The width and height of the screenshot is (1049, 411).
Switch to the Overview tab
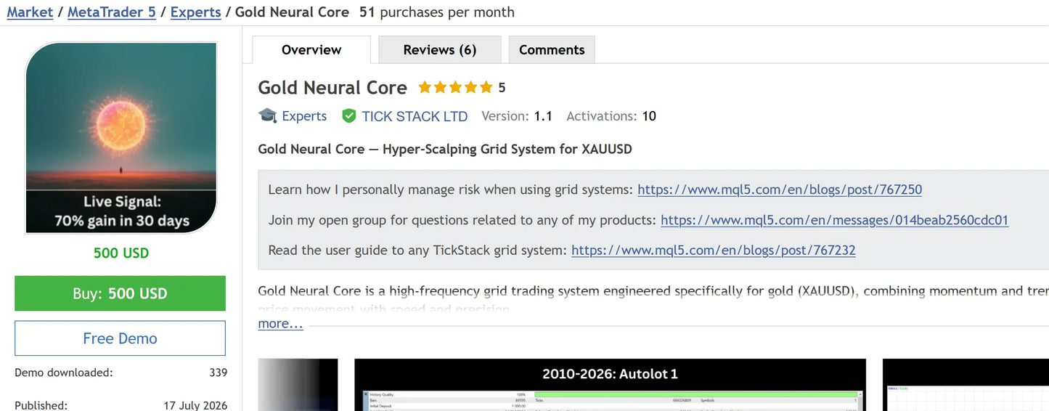click(x=311, y=50)
